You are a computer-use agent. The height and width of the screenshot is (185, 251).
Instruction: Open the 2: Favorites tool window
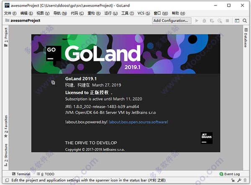(6, 127)
